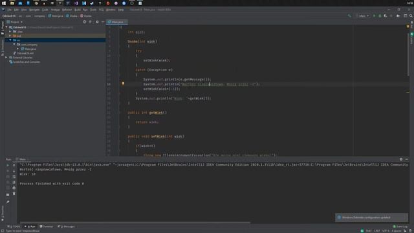This screenshot has height=233, width=414.
Task: Click UTF-8 encoding in status bar
Action: [x=386, y=230]
